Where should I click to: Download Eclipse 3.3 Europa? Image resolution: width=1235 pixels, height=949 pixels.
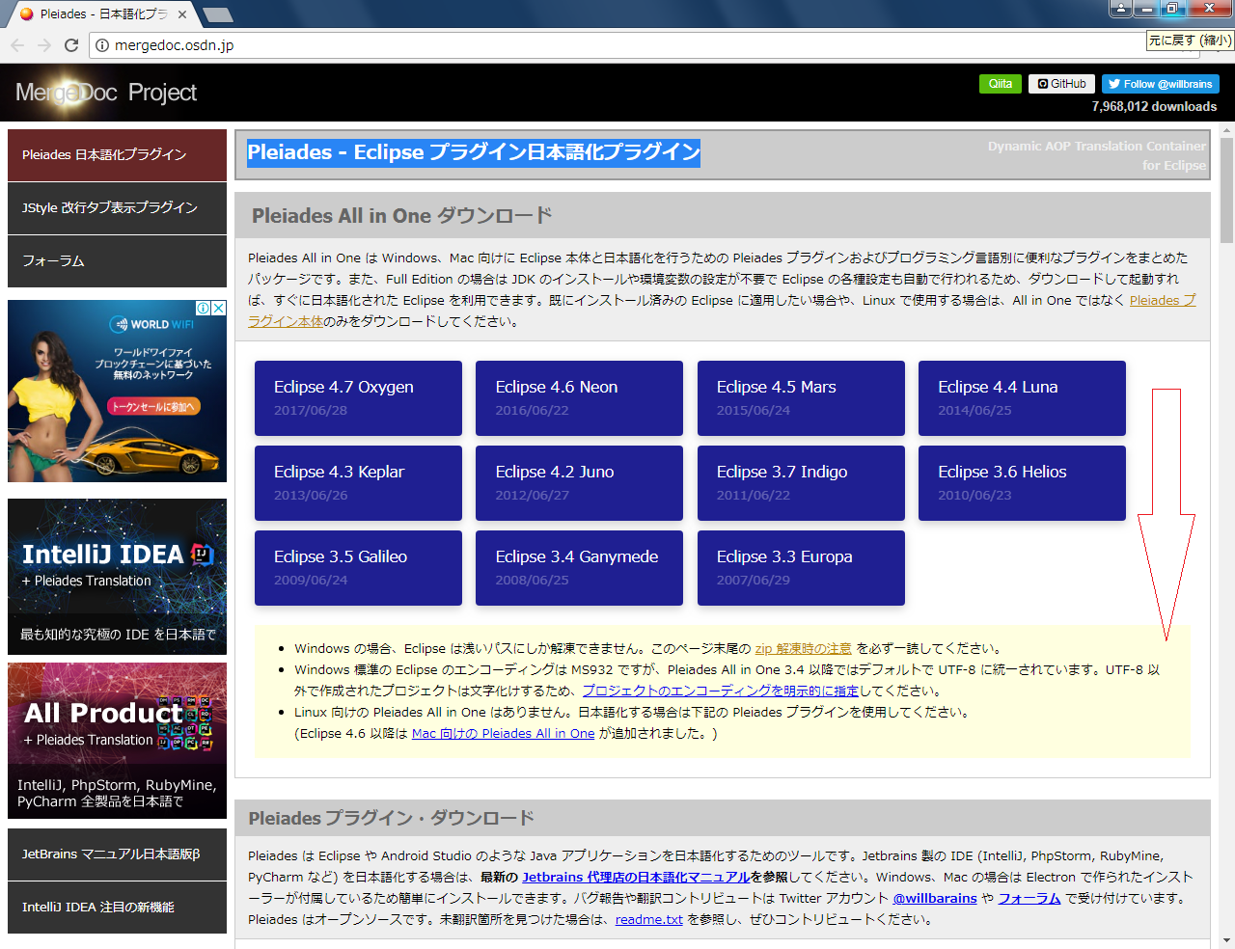[x=801, y=568]
